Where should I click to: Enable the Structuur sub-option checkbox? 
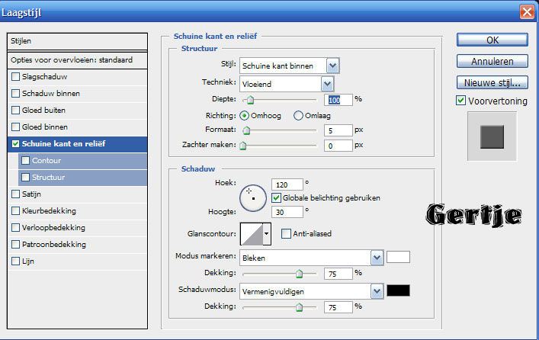click(25, 178)
